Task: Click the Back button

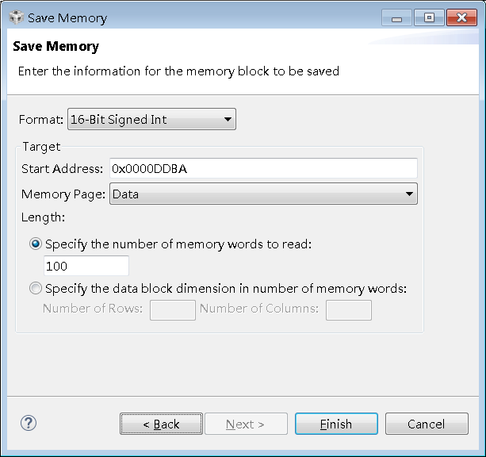Action: pos(161,424)
